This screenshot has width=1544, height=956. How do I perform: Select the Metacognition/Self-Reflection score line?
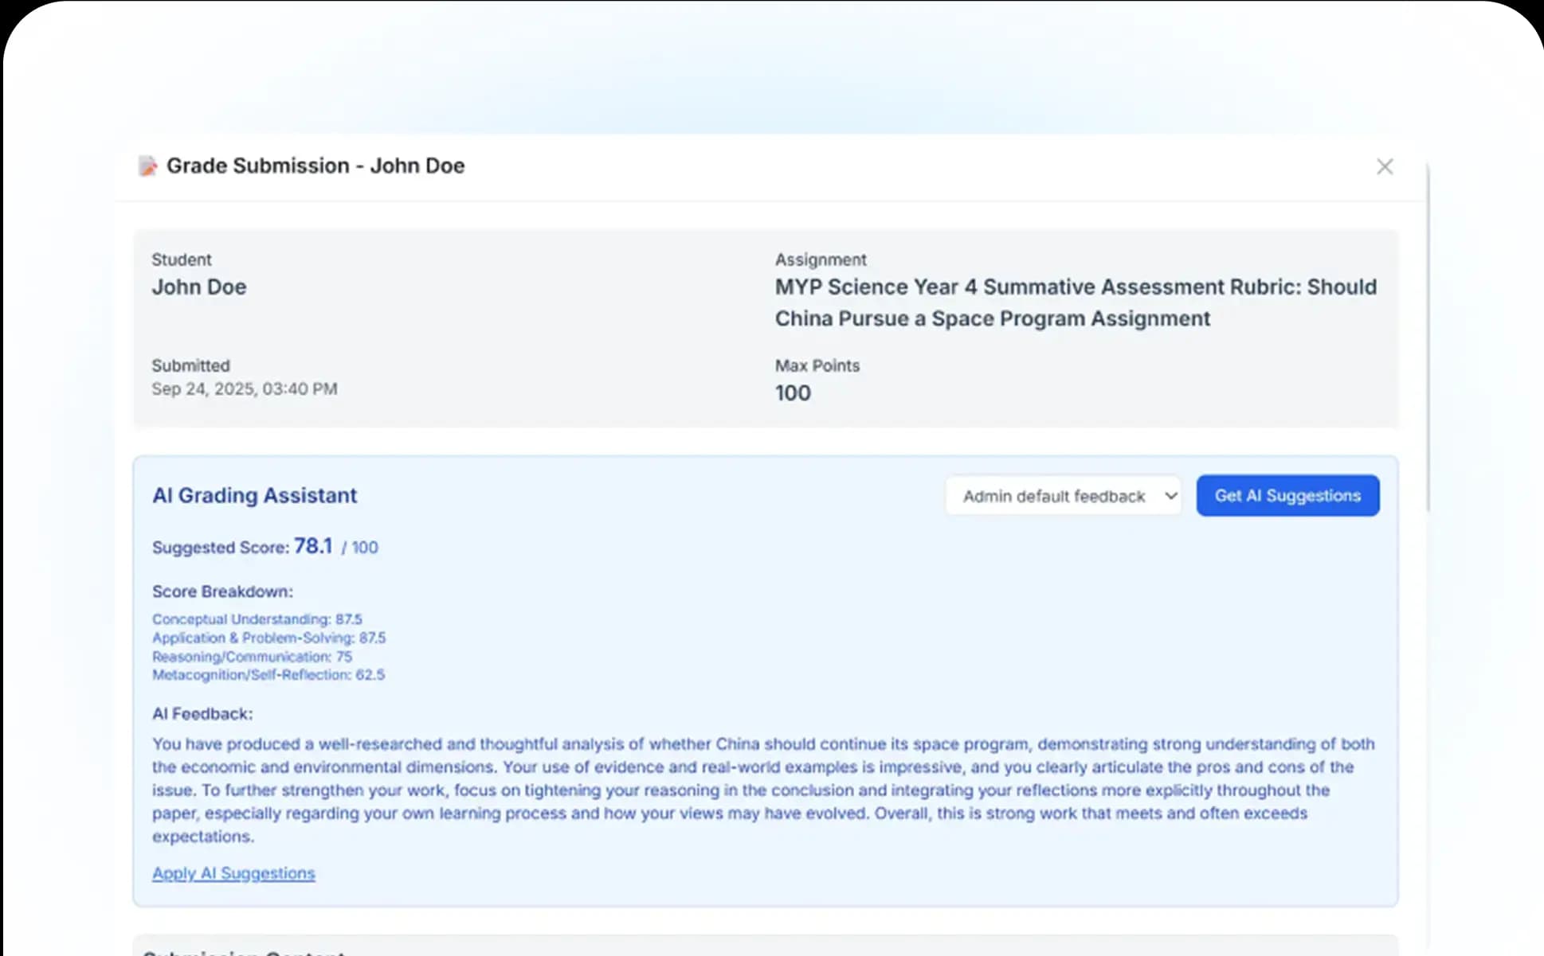[268, 675]
